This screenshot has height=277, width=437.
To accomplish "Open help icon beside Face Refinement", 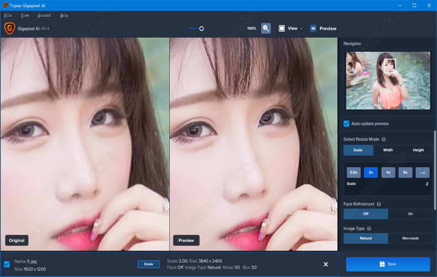I will point(379,204).
